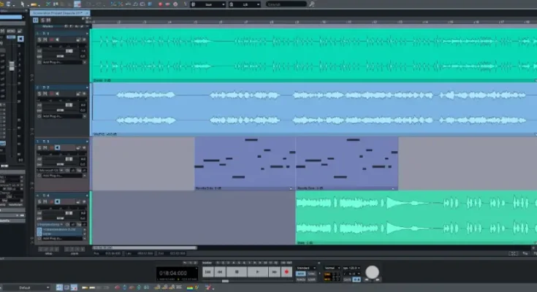Click the Stop button in transport
The image size is (537, 292).
point(235,272)
